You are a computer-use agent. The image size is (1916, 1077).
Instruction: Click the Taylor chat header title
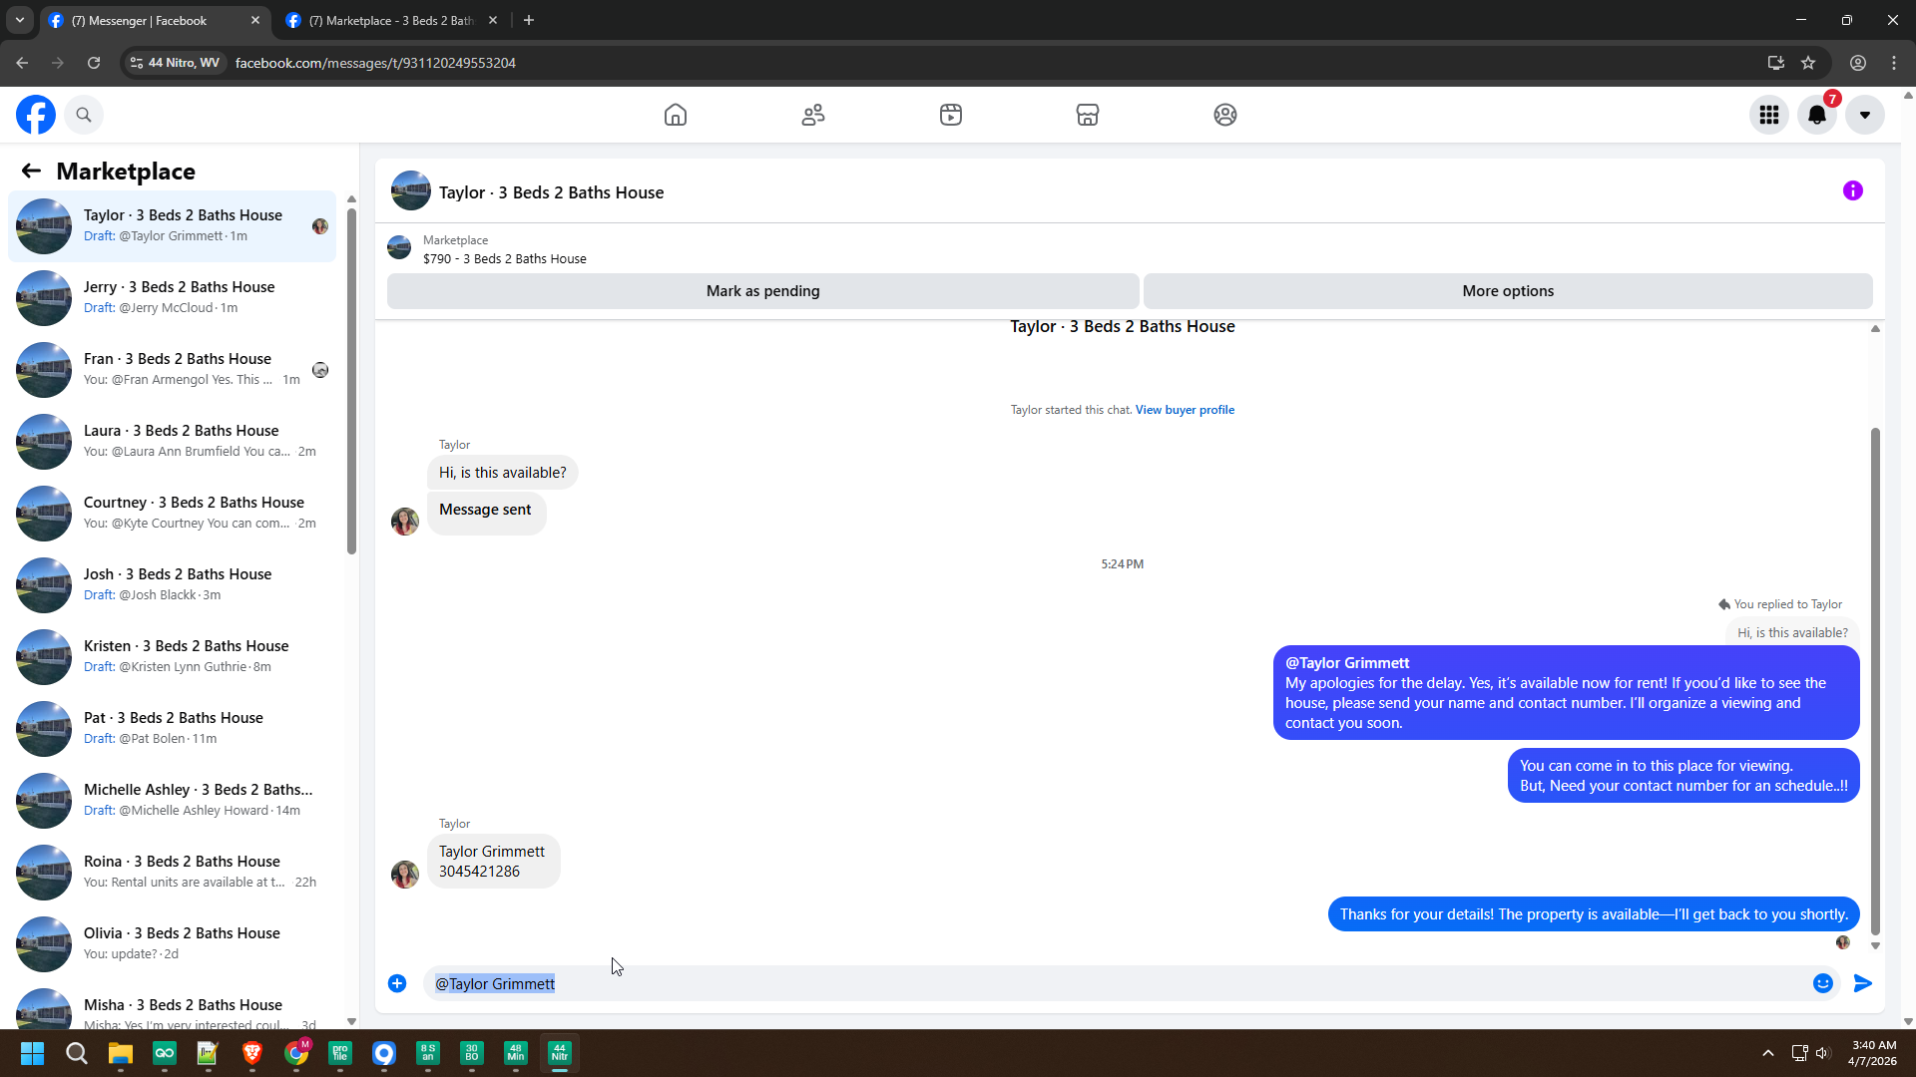click(551, 192)
